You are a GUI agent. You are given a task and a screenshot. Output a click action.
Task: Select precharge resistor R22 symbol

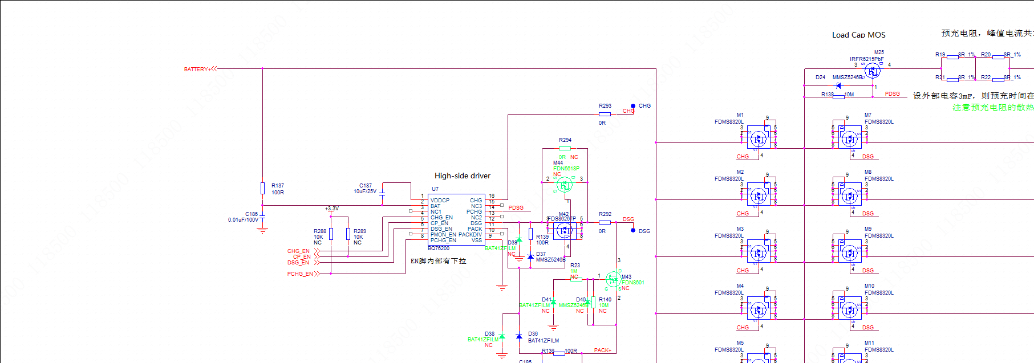[x=998, y=80]
